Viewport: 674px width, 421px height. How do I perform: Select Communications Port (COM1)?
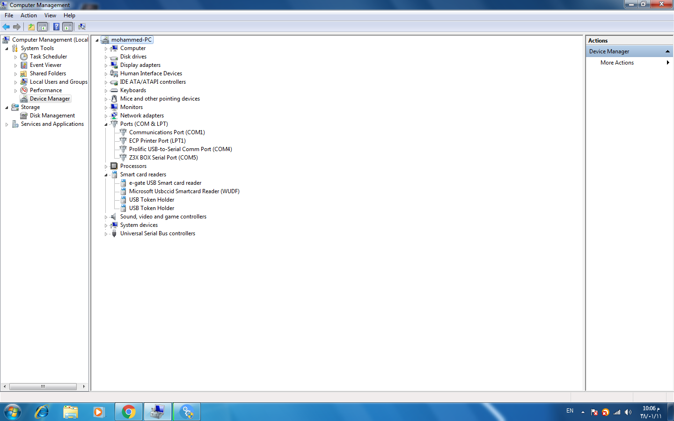(x=167, y=132)
